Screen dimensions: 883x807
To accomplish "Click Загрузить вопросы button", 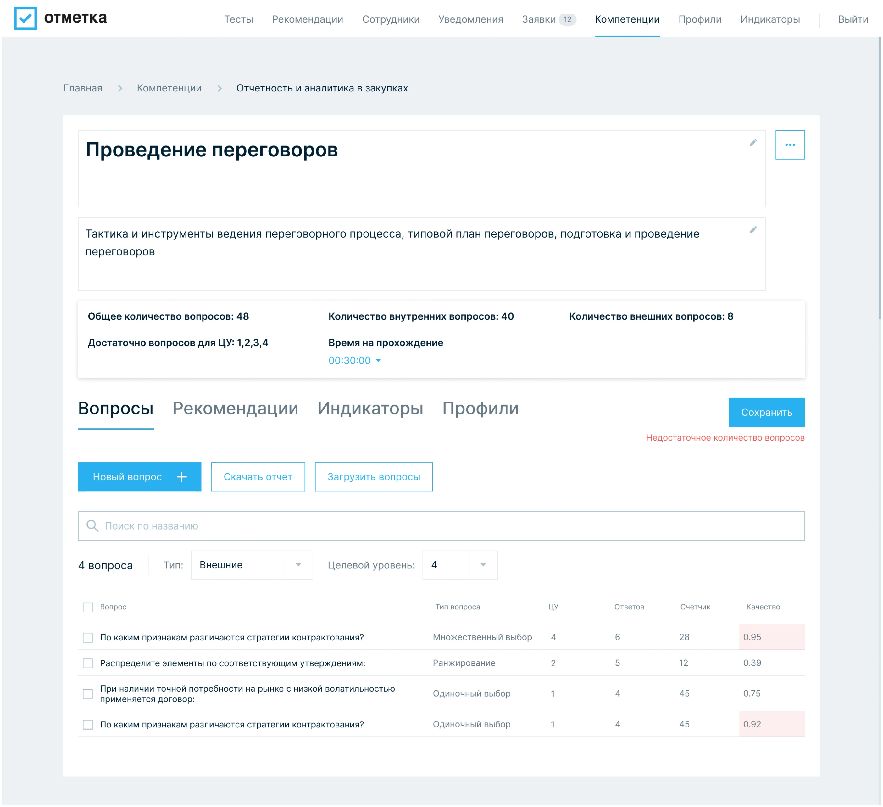I will click(x=374, y=477).
